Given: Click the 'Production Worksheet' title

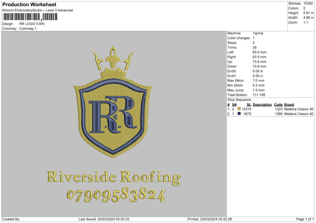Looking at the screenshot, I should click(29, 4).
